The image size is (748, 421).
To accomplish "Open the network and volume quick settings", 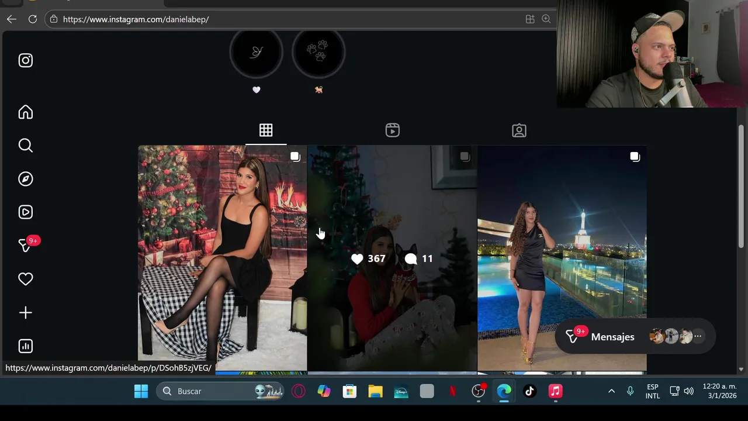I will click(681, 391).
